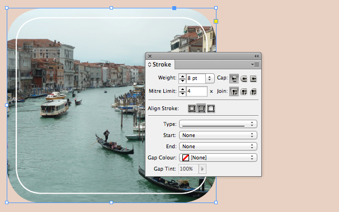Align stroke to outside
339x212 pixels.
pyautogui.click(x=211, y=109)
